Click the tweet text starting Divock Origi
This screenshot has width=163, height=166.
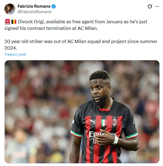76,25
